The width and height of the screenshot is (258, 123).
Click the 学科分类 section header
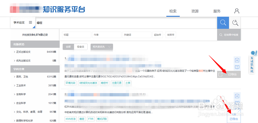35,69
